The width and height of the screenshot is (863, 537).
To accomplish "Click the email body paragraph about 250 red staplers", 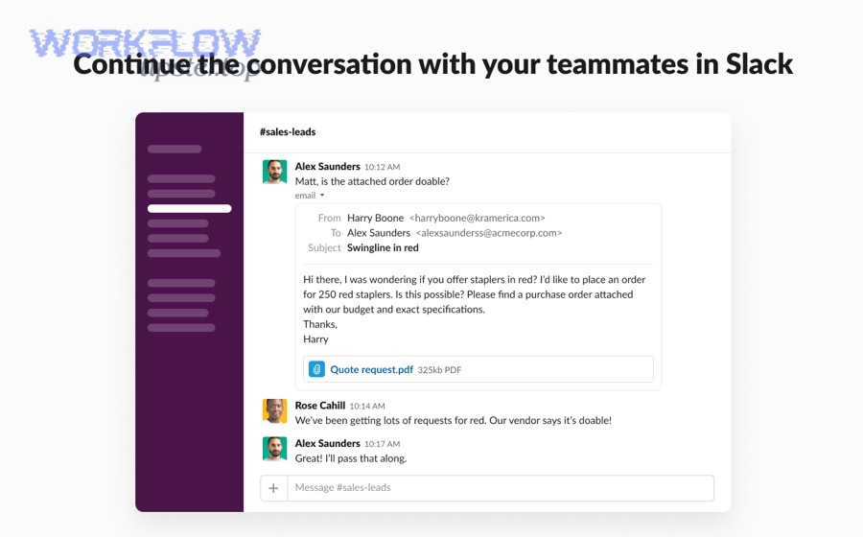I will click(475, 294).
